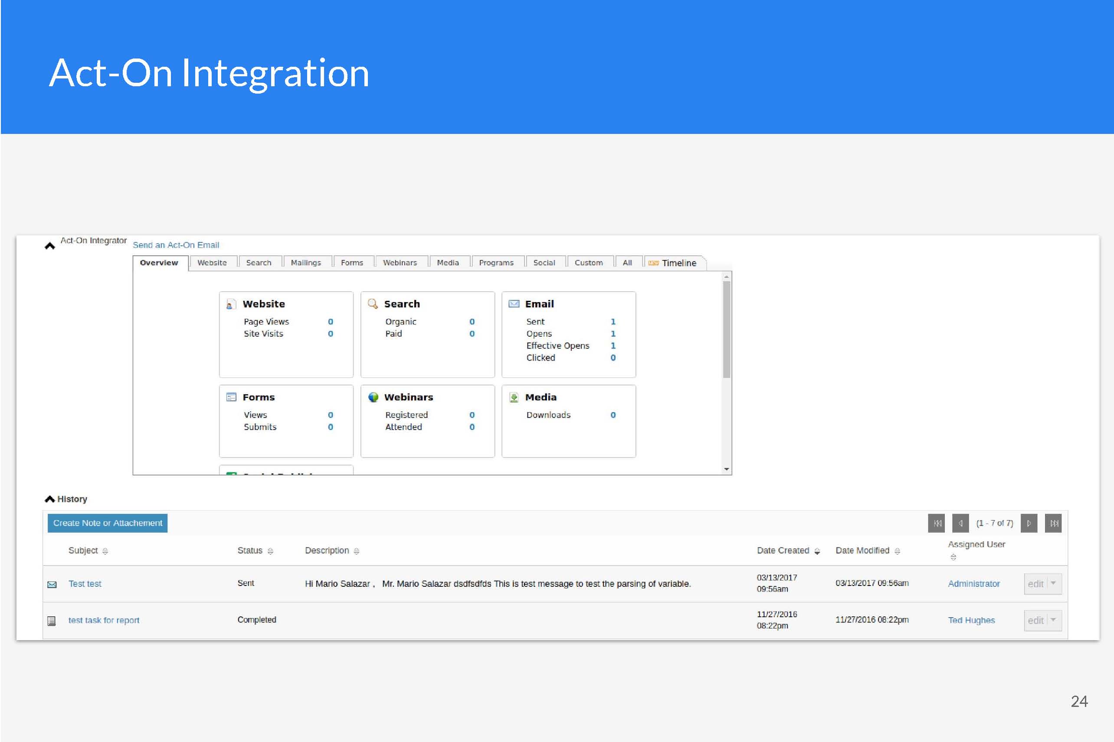Go to first history page
The image size is (1114, 742).
point(937,523)
